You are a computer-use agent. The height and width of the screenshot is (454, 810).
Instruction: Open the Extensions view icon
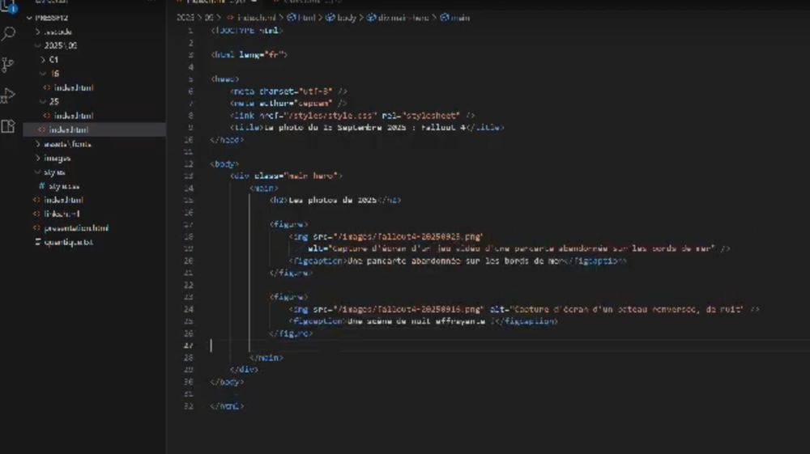pyautogui.click(x=8, y=126)
